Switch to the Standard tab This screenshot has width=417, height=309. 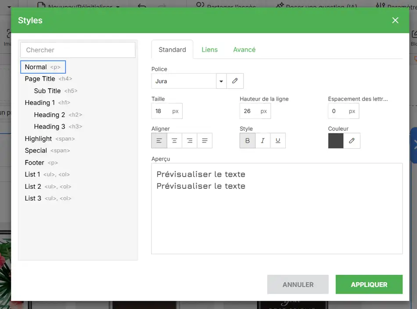coord(173,50)
